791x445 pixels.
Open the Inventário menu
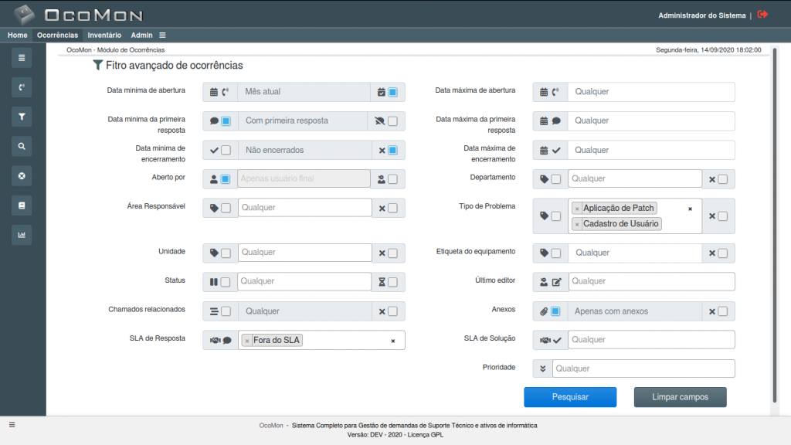pyautogui.click(x=104, y=36)
